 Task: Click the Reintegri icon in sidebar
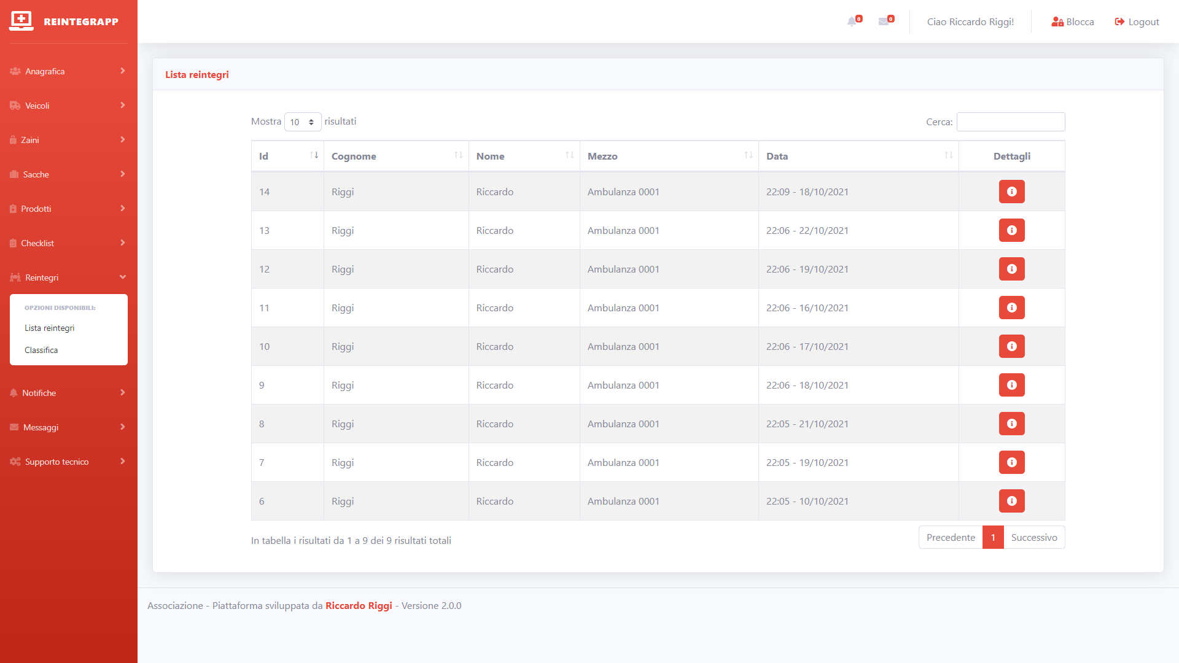coord(15,277)
